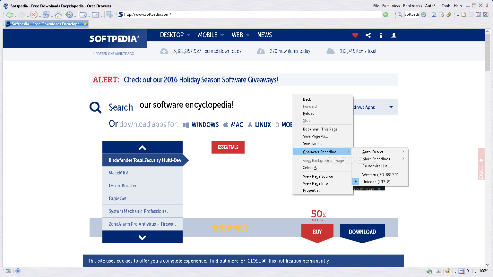This screenshot has height=277, width=493.
Task: Open the Windows Apps category dropdown
Action: 391,107
